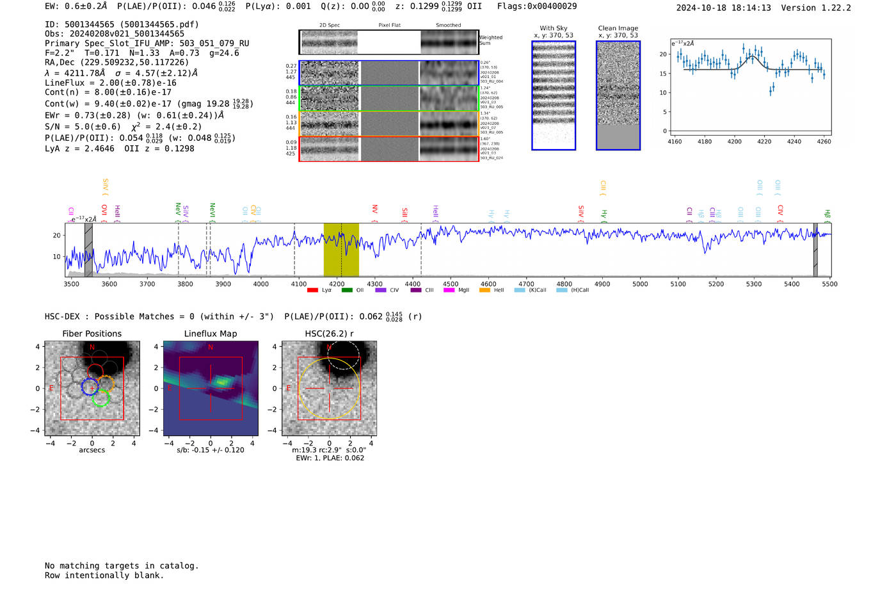Click the yellow highlighted band in the spectrum
The image size is (896, 610).
click(x=341, y=250)
